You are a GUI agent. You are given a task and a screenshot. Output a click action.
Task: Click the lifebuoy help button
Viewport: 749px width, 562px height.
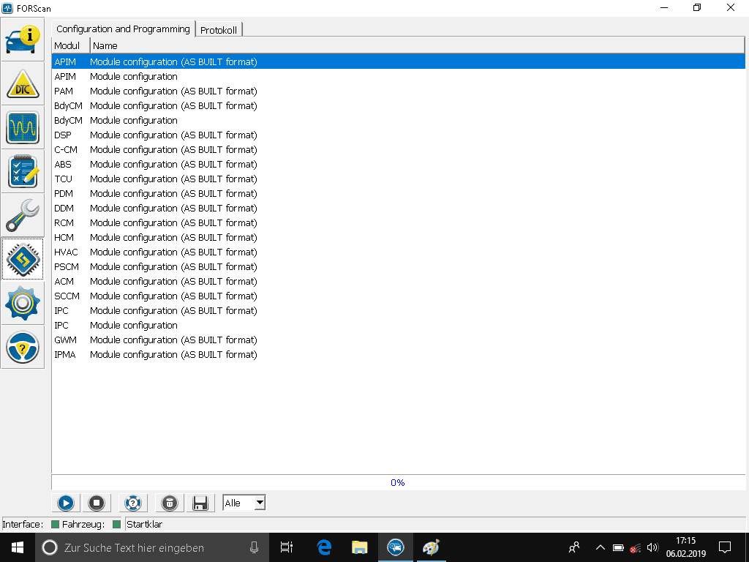click(x=132, y=503)
